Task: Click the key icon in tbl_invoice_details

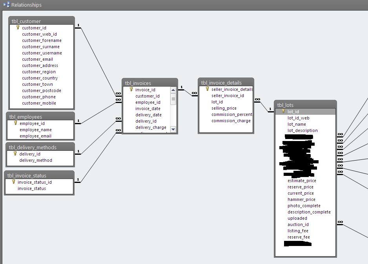Action: pos(207,89)
